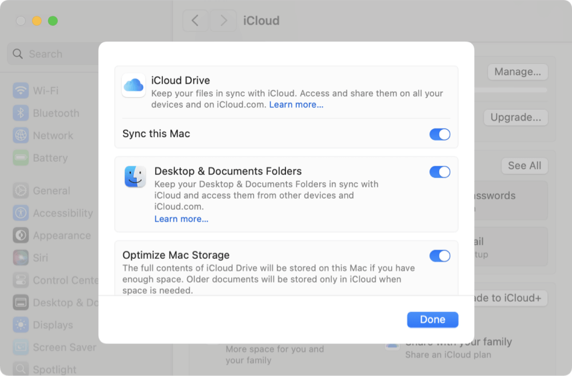Click the Done button
The image size is (572, 376).
pyautogui.click(x=432, y=319)
